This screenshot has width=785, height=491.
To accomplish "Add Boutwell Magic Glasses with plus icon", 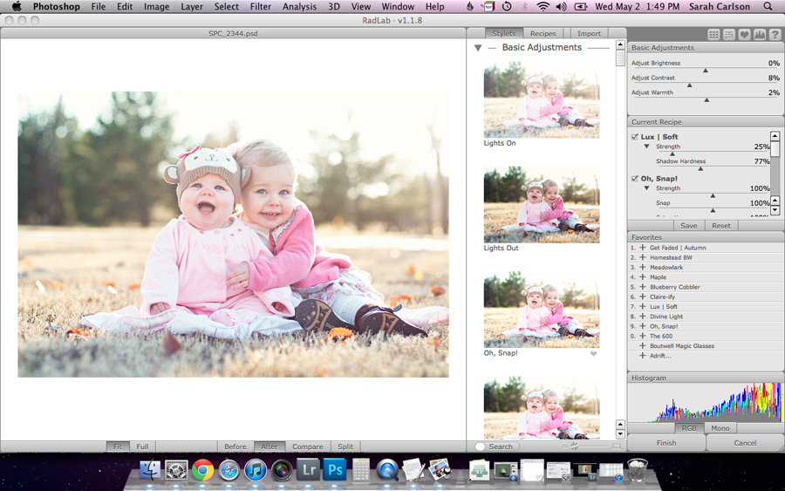I will (642, 346).
